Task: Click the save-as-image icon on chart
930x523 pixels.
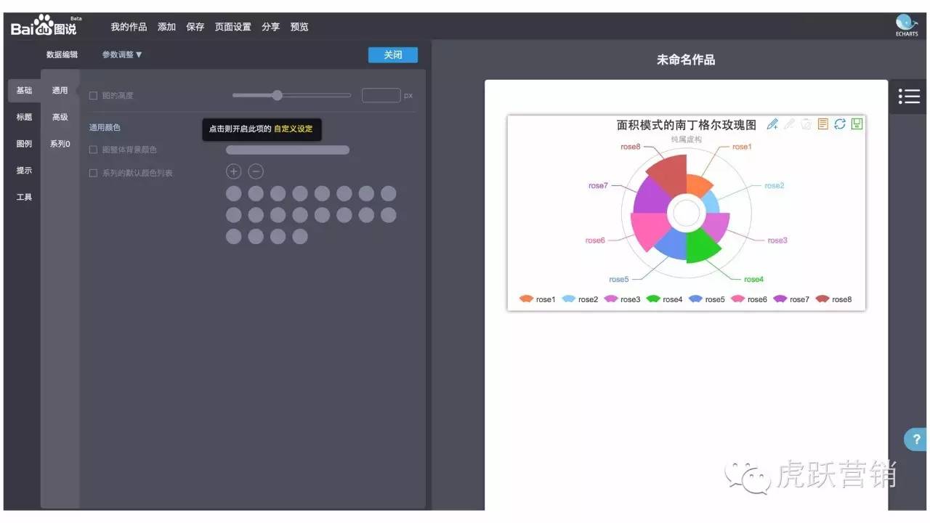Action: pyautogui.click(x=857, y=124)
